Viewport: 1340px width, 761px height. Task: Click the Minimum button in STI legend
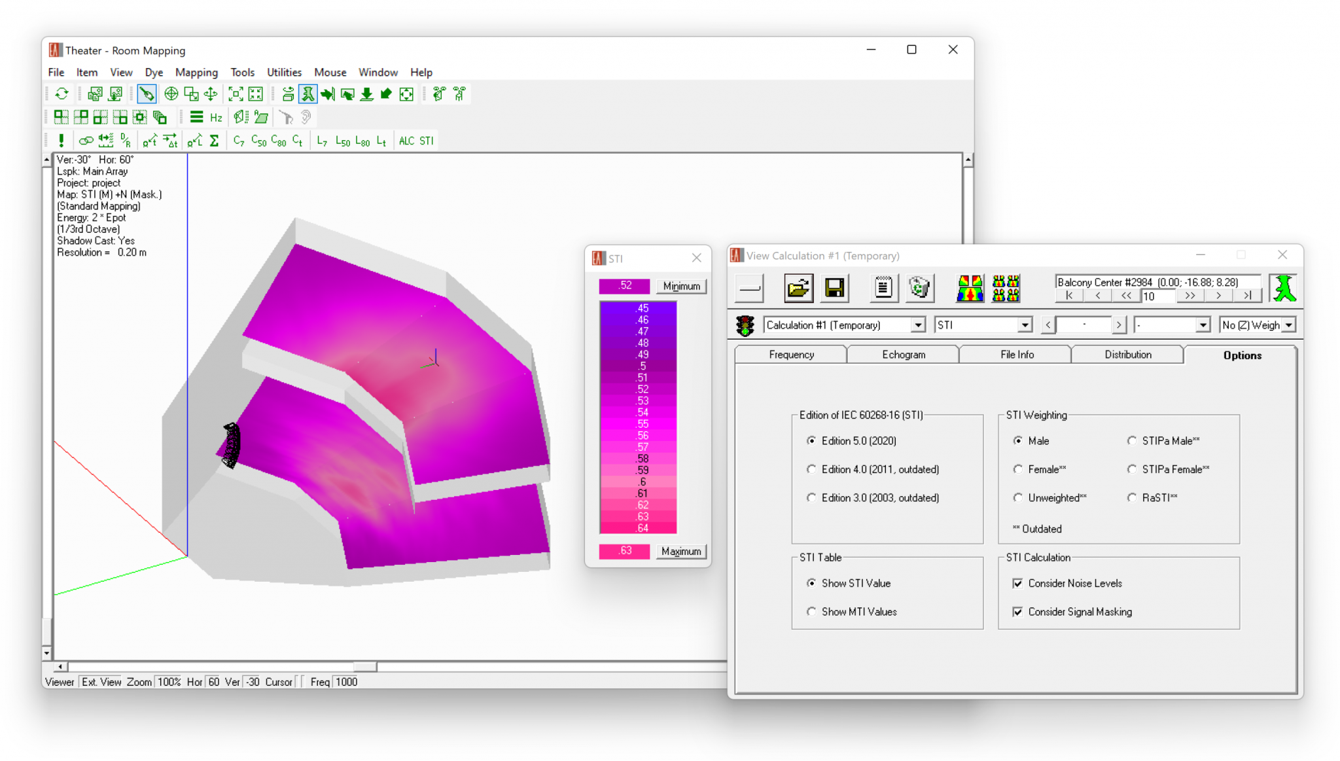tap(681, 286)
